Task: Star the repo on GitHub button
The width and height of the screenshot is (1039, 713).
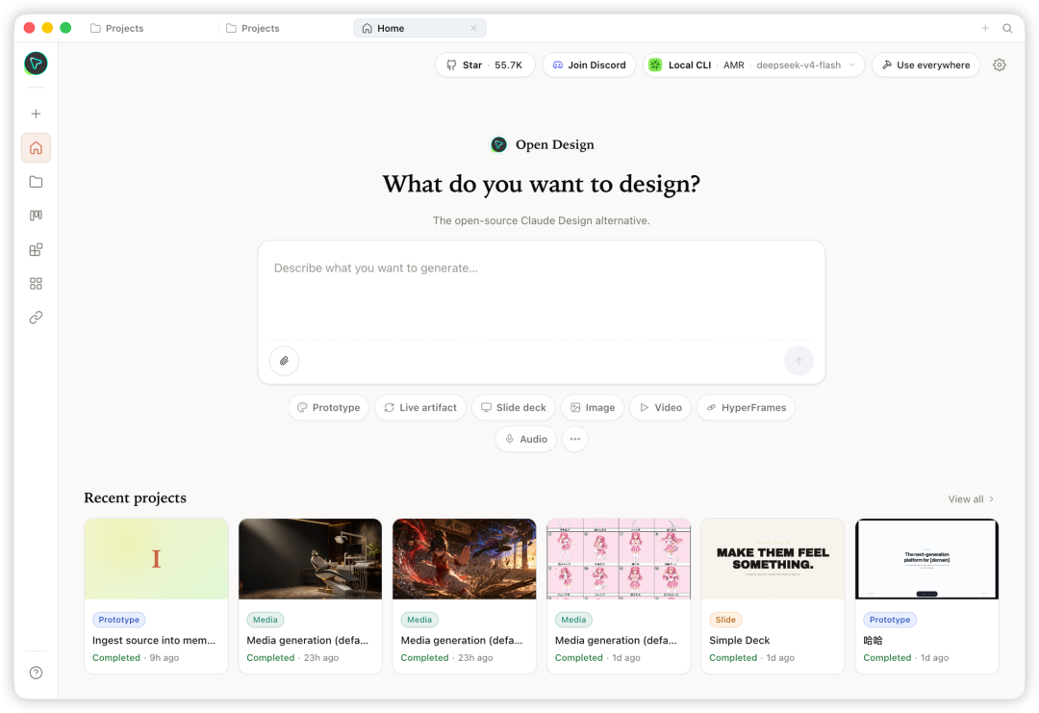Action: pos(485,64)
